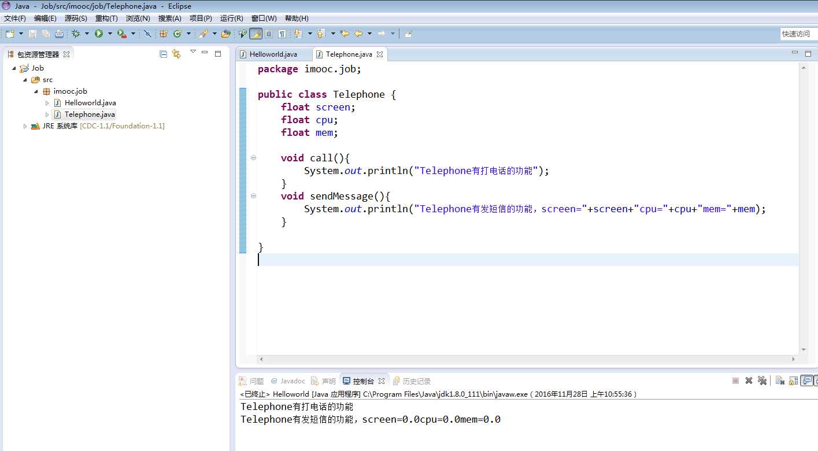The image size is (818, 451).
Task: Click the Next Annotation arrow icon
Action: coord(298,34)
